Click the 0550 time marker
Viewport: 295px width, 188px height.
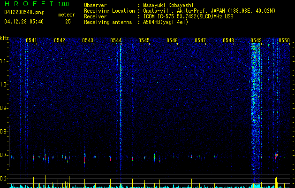[284, 40]
